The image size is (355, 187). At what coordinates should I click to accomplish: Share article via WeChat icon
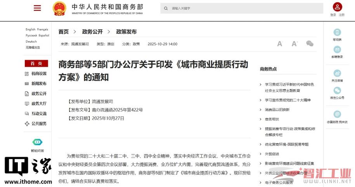tap(310, 44)
